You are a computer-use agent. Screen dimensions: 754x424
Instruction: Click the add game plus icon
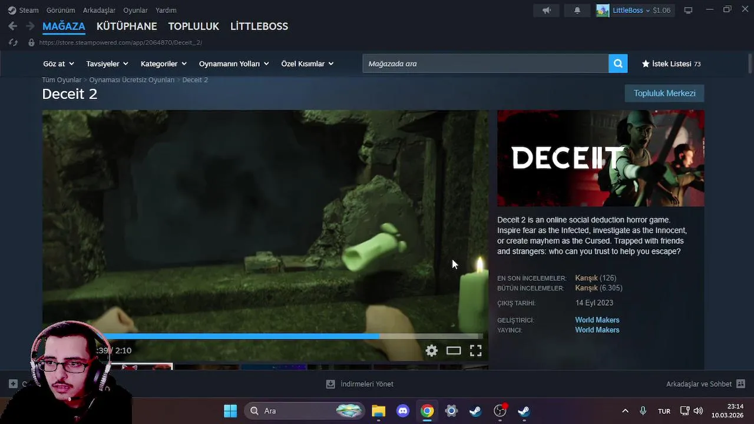13,384
